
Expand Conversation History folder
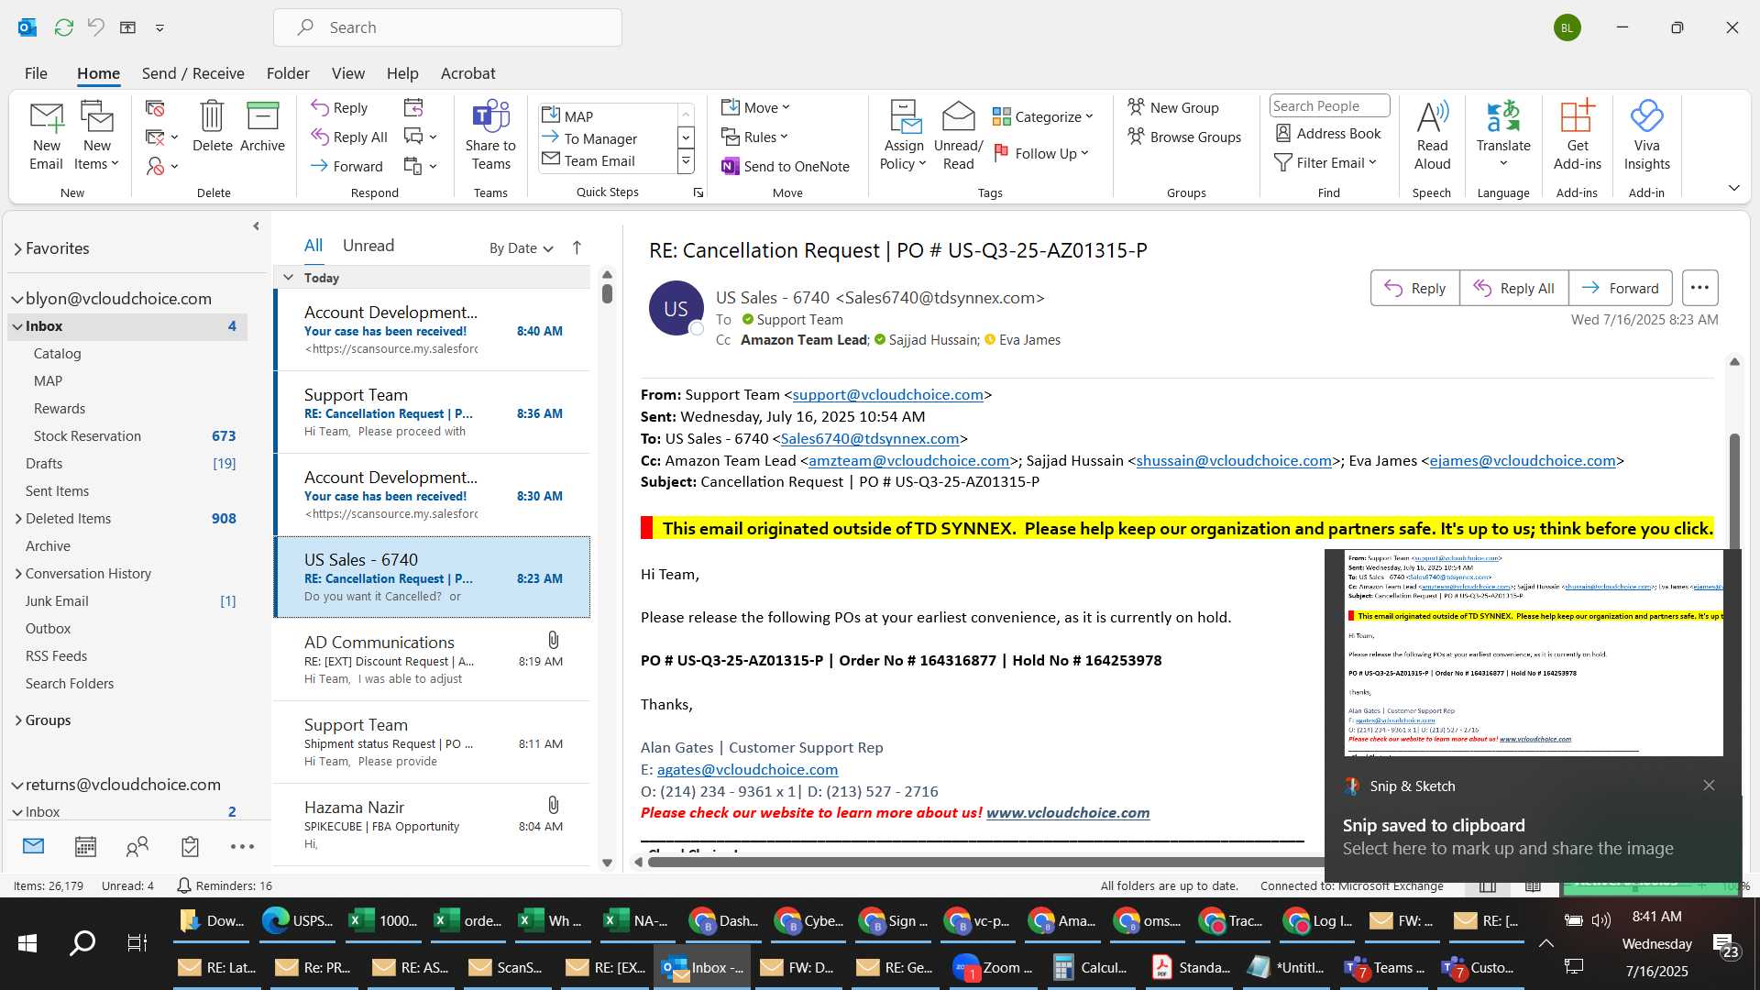click(18, 574)
